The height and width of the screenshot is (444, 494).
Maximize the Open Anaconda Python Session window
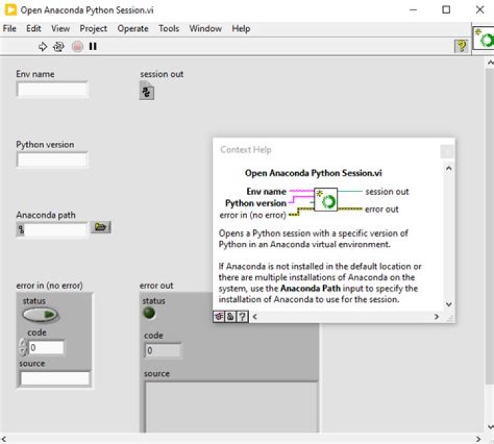click(446, 10)
